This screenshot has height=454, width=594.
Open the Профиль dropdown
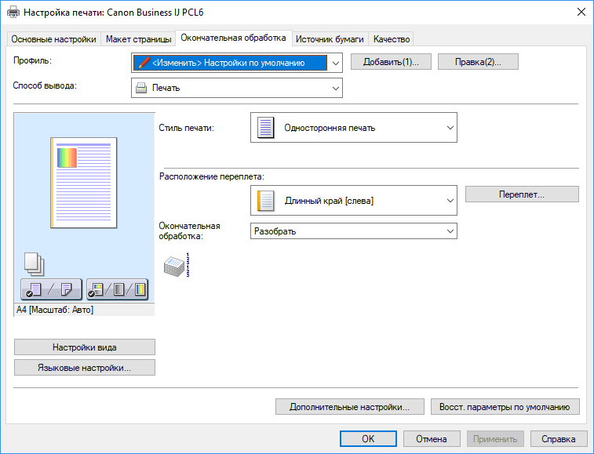coord(237,63)
